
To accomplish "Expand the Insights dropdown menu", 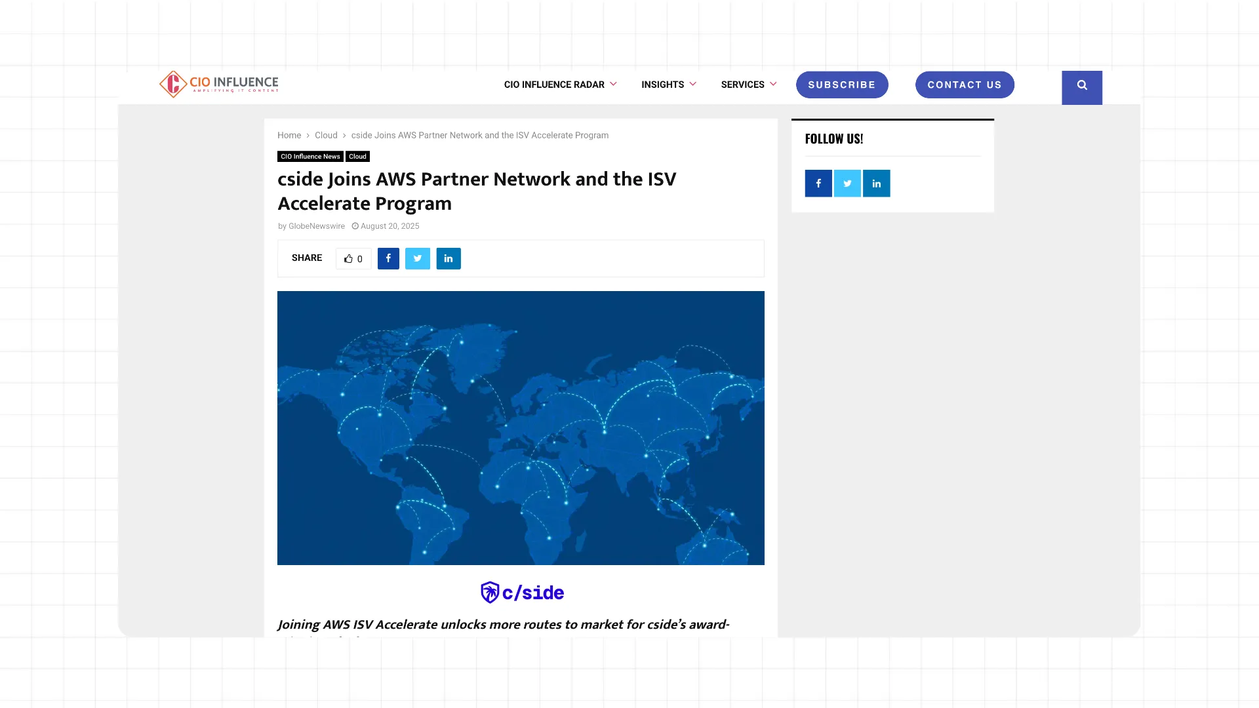I will coord(668,85).
